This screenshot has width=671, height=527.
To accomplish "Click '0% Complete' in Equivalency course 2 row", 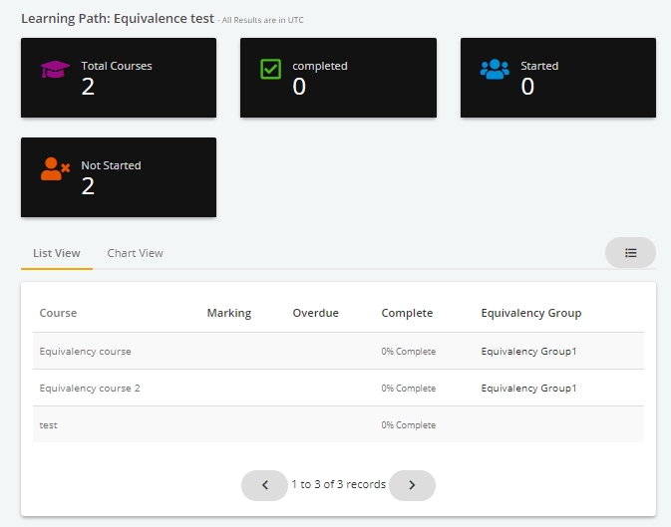I will [408, 388].
